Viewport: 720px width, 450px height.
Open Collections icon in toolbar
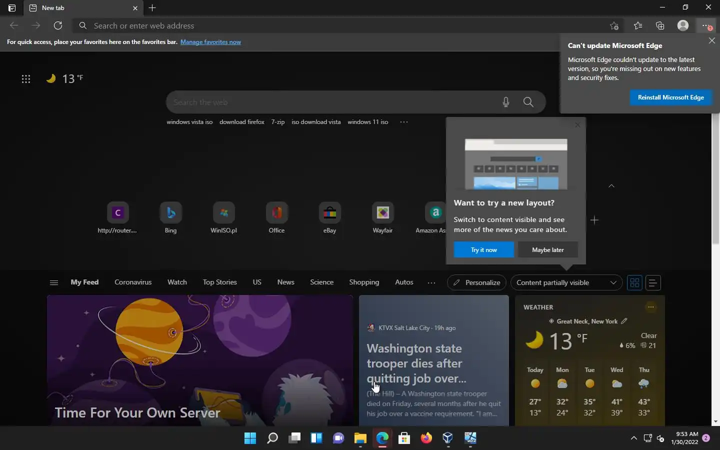click(660, 25)
